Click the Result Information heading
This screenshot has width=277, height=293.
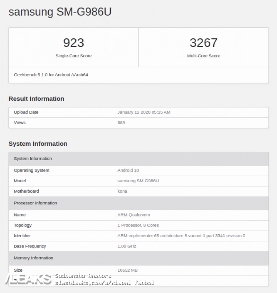pyautogui.click(x=36, y=99)
